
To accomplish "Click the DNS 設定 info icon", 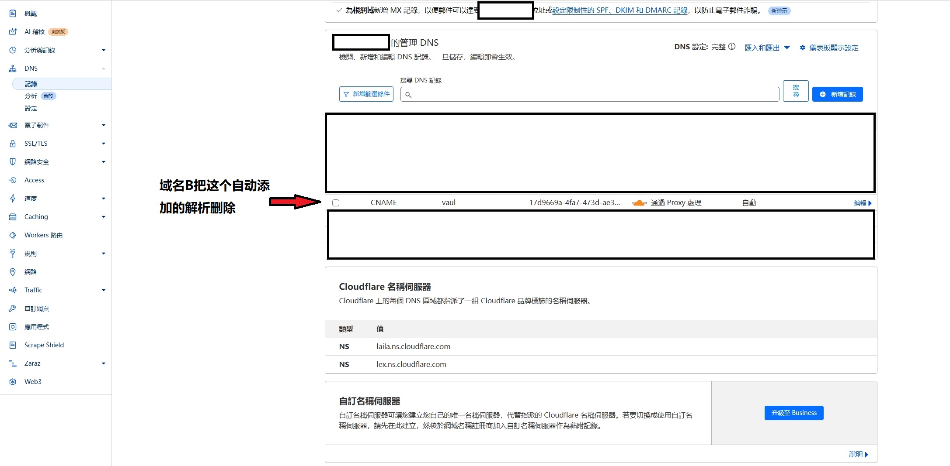I will (x=732, y=47).
